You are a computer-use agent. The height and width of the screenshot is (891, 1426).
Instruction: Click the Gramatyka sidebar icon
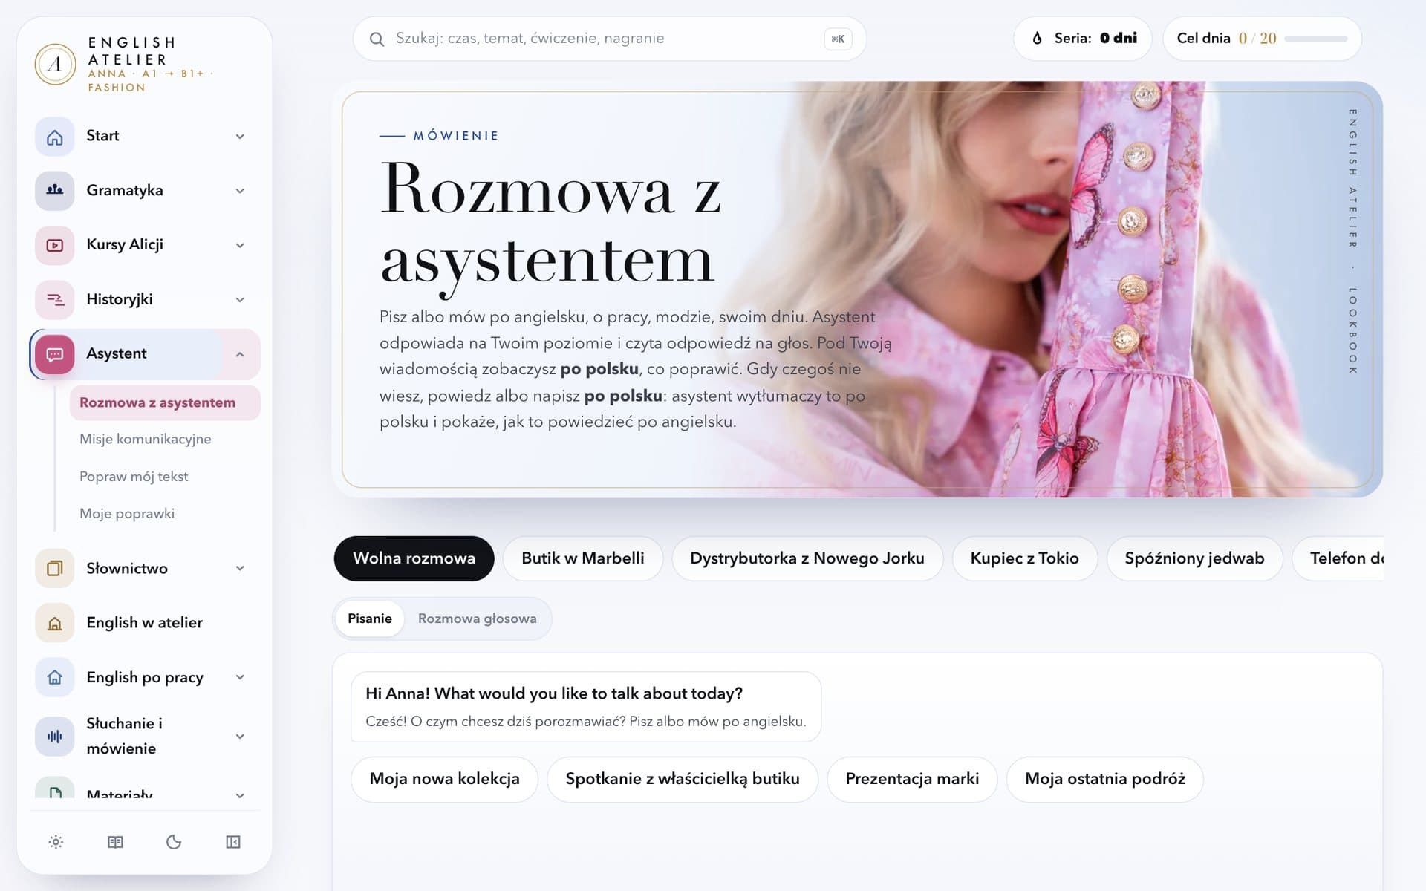[x=55, y=191]
